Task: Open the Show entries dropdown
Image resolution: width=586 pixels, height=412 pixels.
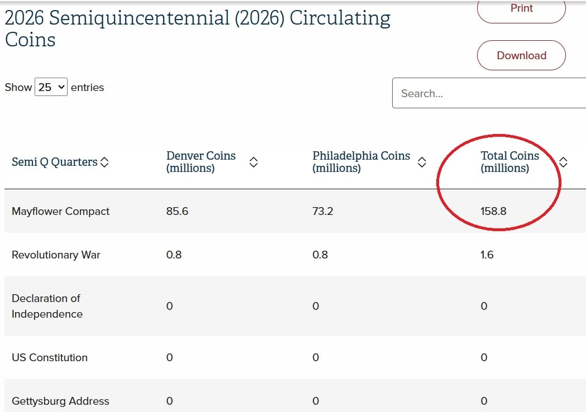Action: (51, 87)
